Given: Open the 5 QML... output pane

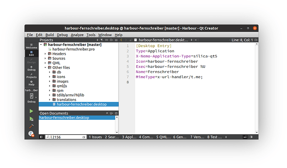Looking at the screenshot, I should click(x=163, y=137).
